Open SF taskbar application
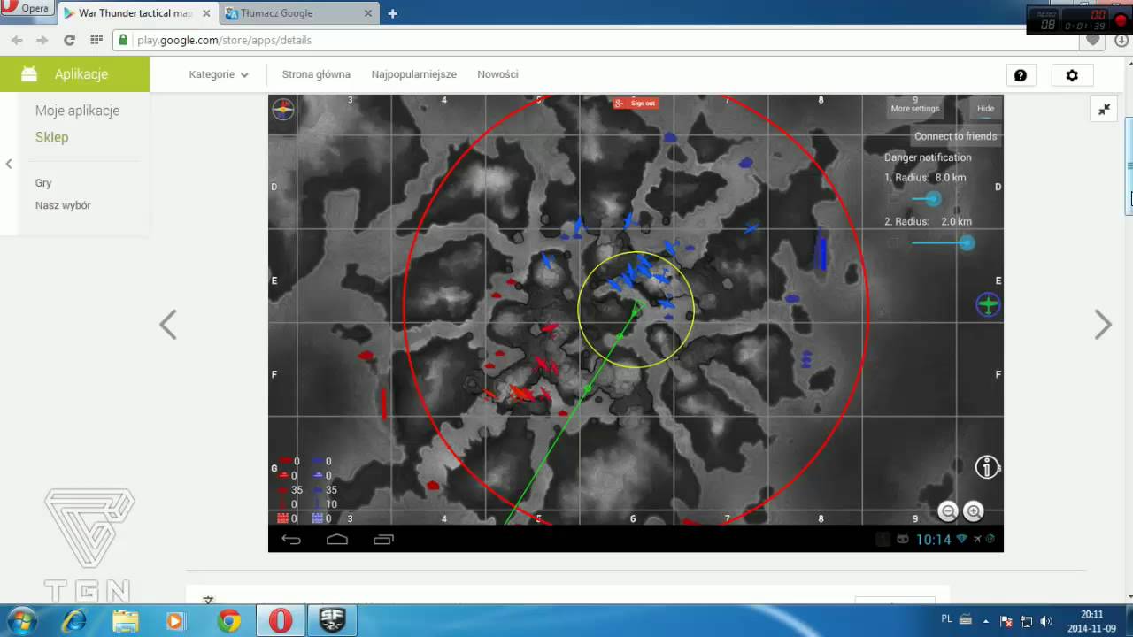This screenshot has width=1133, height=637. (x=332, y=621)
